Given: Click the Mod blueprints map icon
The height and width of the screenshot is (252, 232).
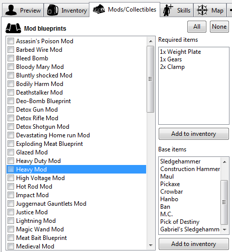Looking at the screenshot, I should pos(13,28).
